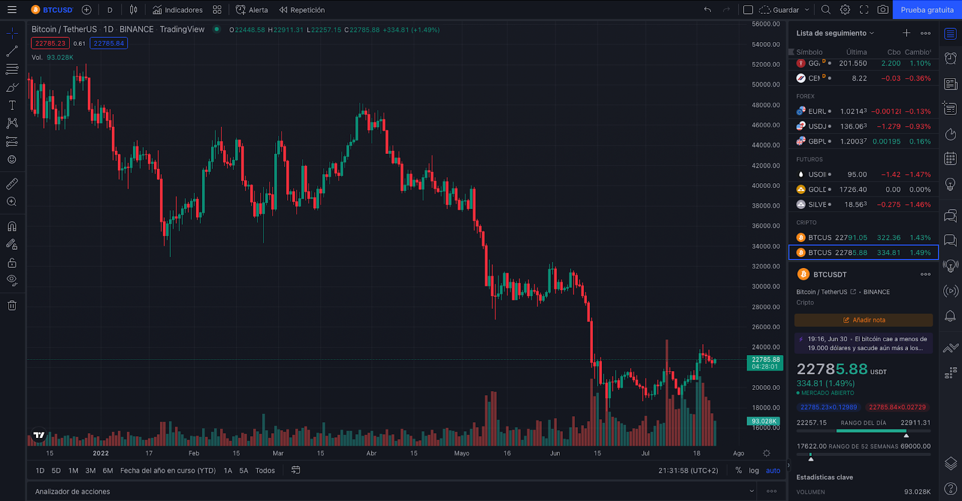Open the BTCUSD symbol search
Viewport: 962px width, 501px height.
click(x=52, y=10)
